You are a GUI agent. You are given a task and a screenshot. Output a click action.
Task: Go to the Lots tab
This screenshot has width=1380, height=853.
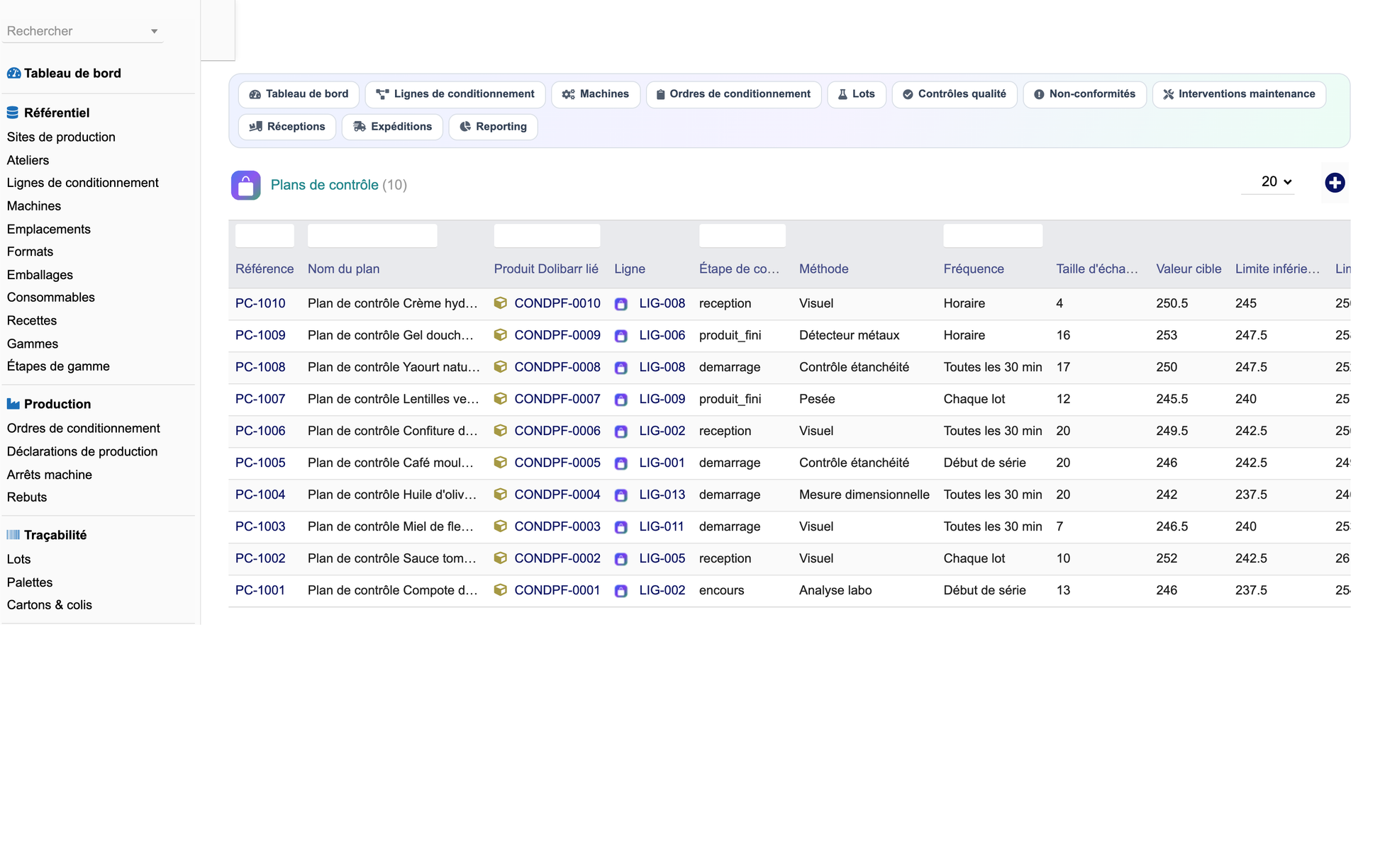857,94
